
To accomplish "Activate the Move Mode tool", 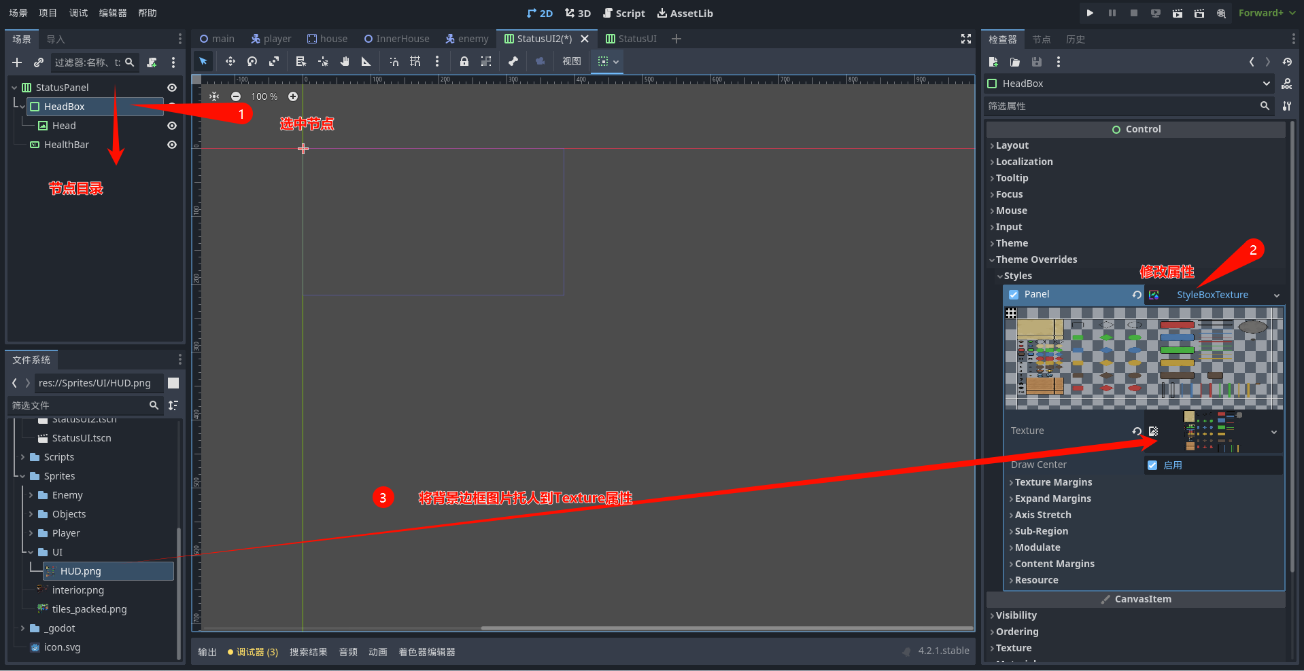I will (x=230, y=61).
